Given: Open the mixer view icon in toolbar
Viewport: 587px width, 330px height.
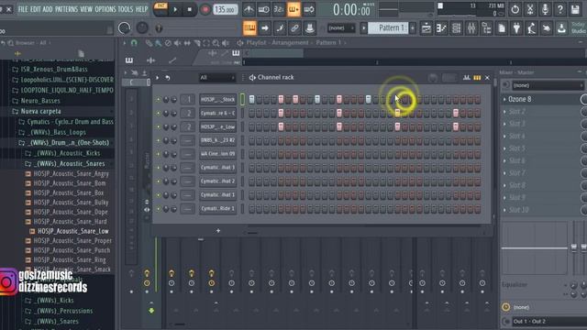Looking at the screenshot, I should click(471, 28).
